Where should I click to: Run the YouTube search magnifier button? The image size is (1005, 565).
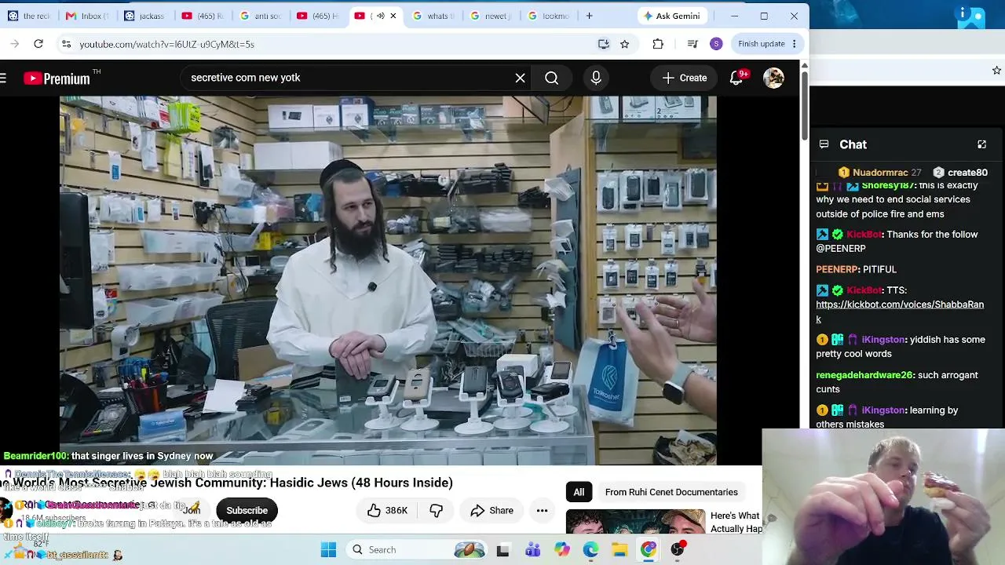(x=552, y=78)
